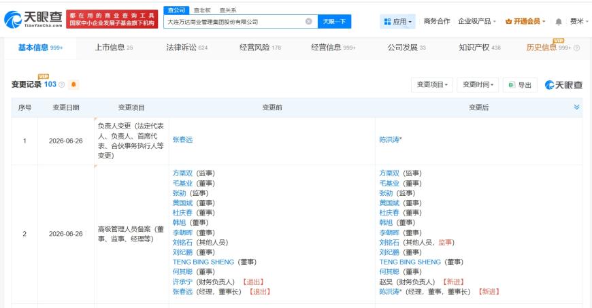This screenshot has width=592, height=308.
Task: Open 张春远 link in row 1
Action: [183, 139]
